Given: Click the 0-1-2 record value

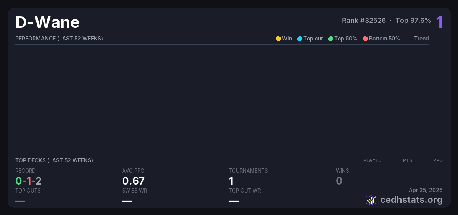Looking at the screenshot, I should [28, 181].
